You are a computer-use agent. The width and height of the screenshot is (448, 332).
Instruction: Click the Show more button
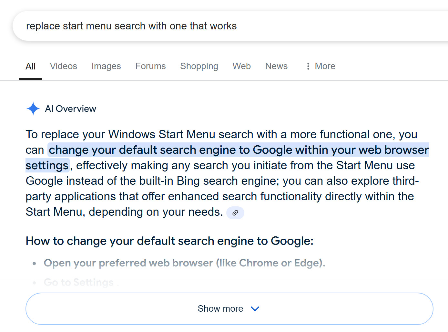[x=229, y=309]
